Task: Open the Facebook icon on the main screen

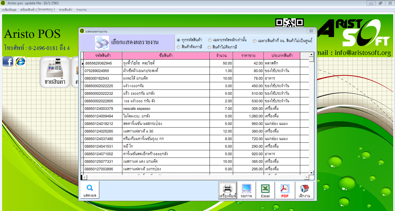Action: [8, 61]
